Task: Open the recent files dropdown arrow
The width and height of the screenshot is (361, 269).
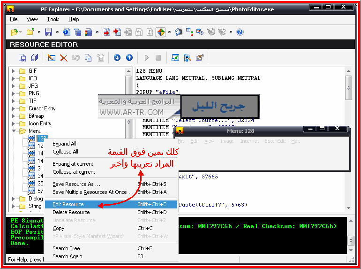Action: pyautogui.click(x=20, y=32)
